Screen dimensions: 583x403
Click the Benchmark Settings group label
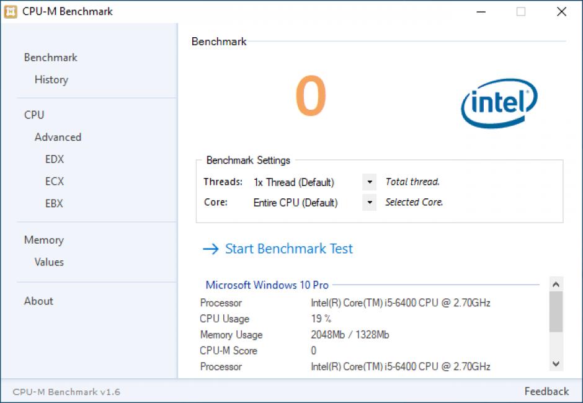(x=248, y=160)
